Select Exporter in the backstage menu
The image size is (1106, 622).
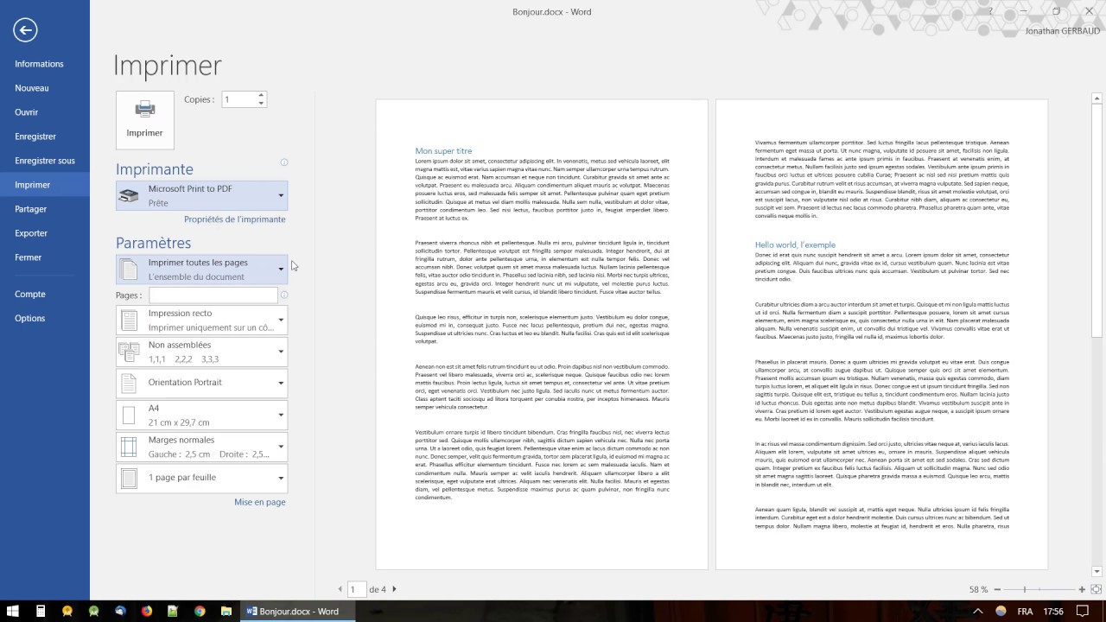click(x=45, y=233)
